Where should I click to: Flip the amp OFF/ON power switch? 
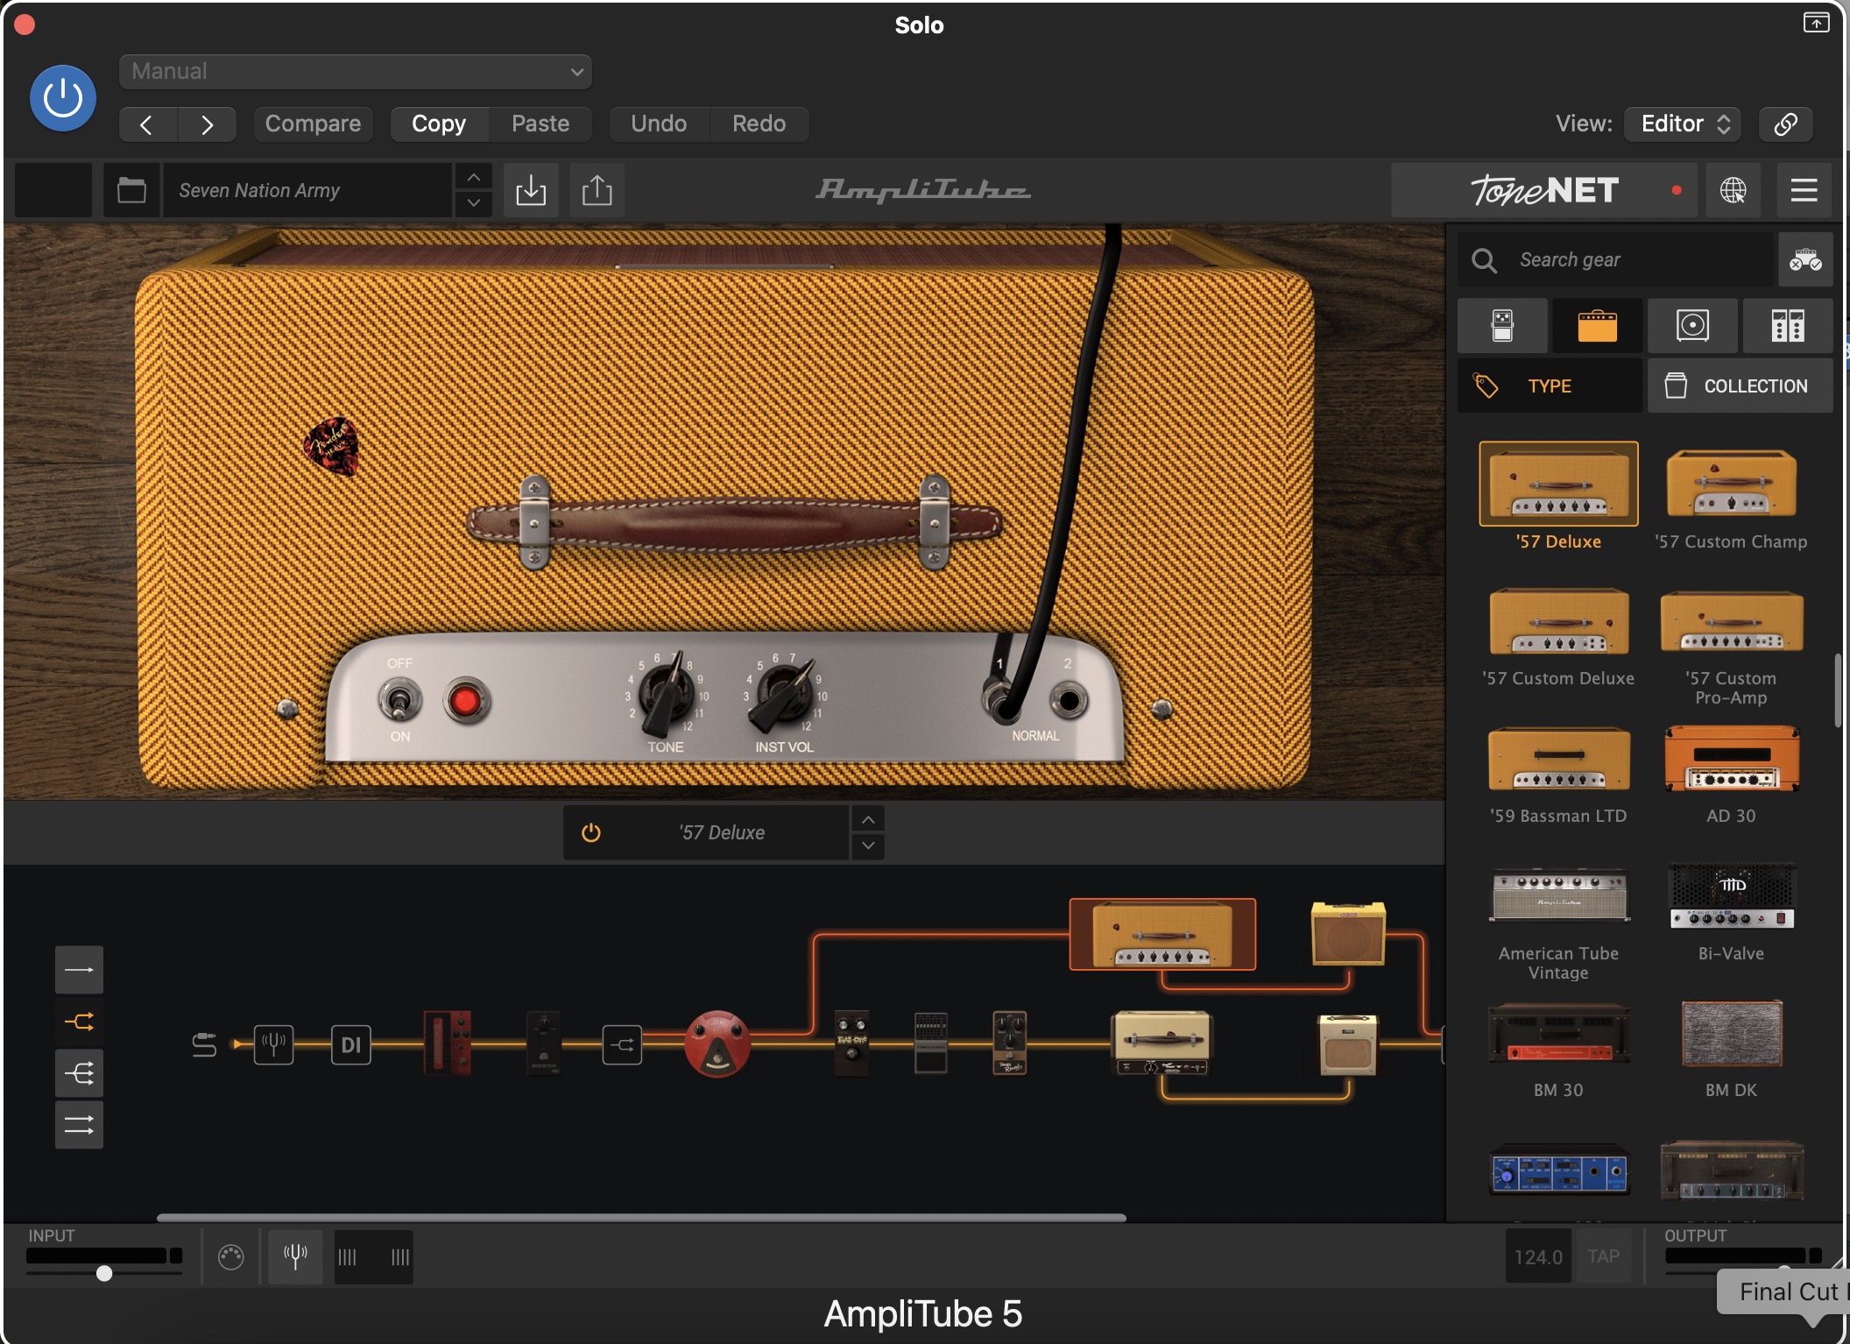pos(399,700)
